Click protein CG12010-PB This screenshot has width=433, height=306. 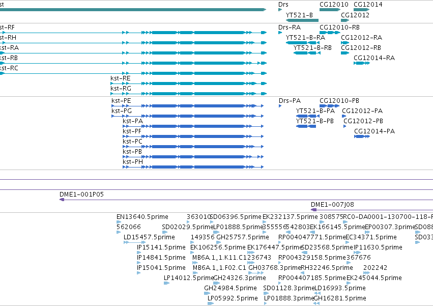click(329, 106)
